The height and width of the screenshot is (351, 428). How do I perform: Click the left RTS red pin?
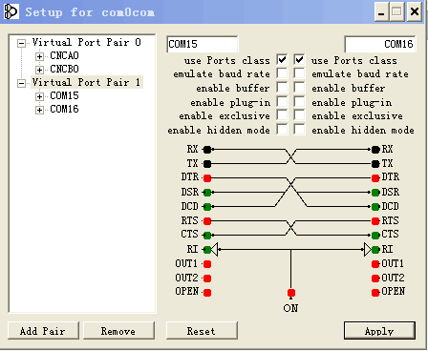(207, 220)
